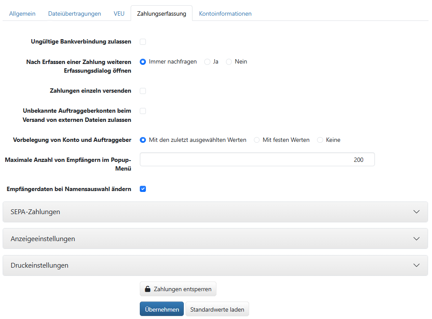Click the Empfängerdaten bei Namensauswahl ändern label
Viewport: 432px width, 319px height.
69,189
